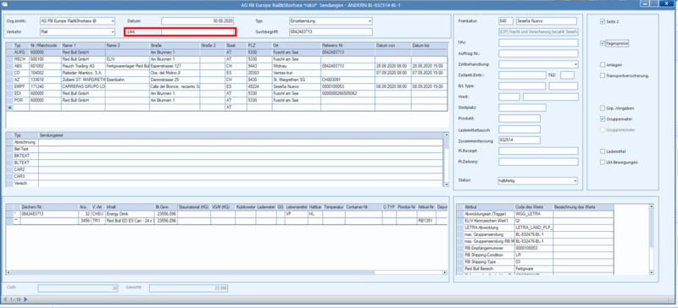This screenshot has width=678, height=308.
Task: Toggle the Seite 2 checkbox
Action: [x=603, y=21]
